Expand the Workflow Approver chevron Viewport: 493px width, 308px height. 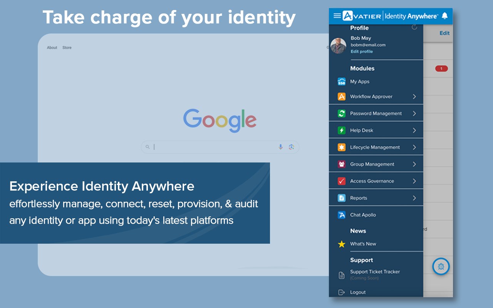pyautogui.click(x=414, y=97)
